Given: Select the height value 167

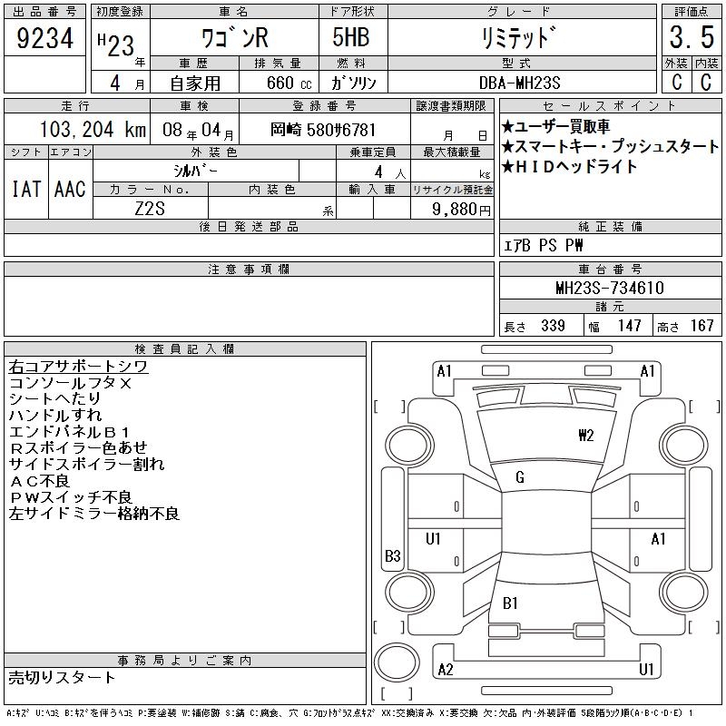Looking at the screenshot, I should 701,326.
